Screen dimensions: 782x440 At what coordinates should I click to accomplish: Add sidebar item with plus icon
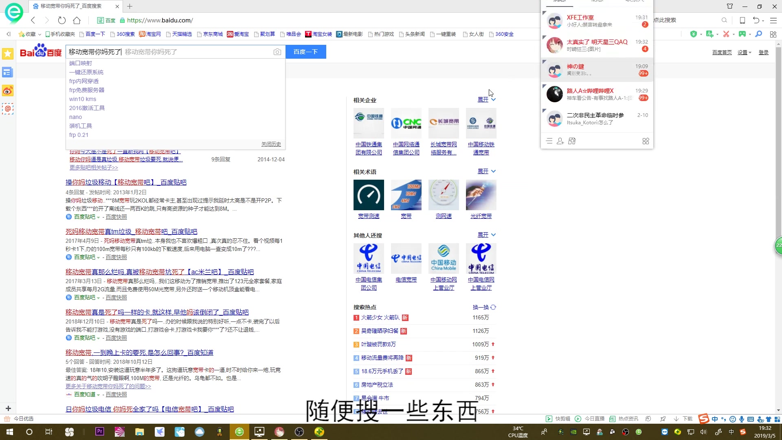pos(8,408)
